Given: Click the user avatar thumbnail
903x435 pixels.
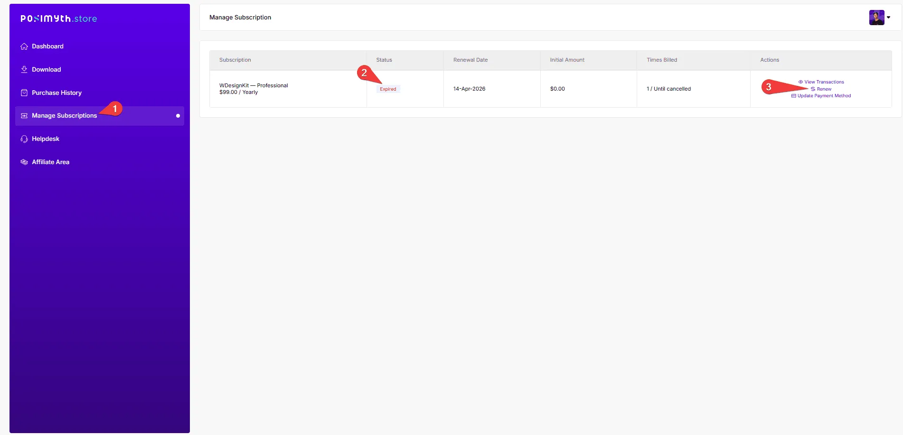Looking at the screenshot, I should click(x=876, y=18).
